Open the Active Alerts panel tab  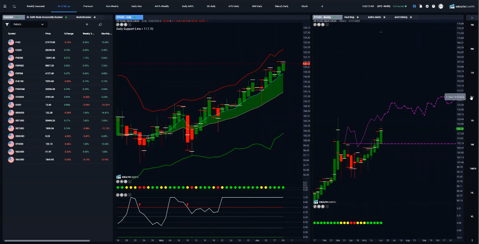pos(374,17)
